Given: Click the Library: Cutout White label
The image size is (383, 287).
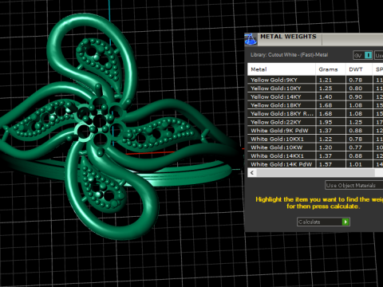Looking at the screenshot, I should pos(289,55).
